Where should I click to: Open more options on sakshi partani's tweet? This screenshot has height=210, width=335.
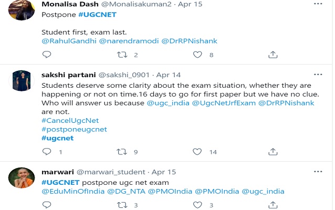coord(318,75)
